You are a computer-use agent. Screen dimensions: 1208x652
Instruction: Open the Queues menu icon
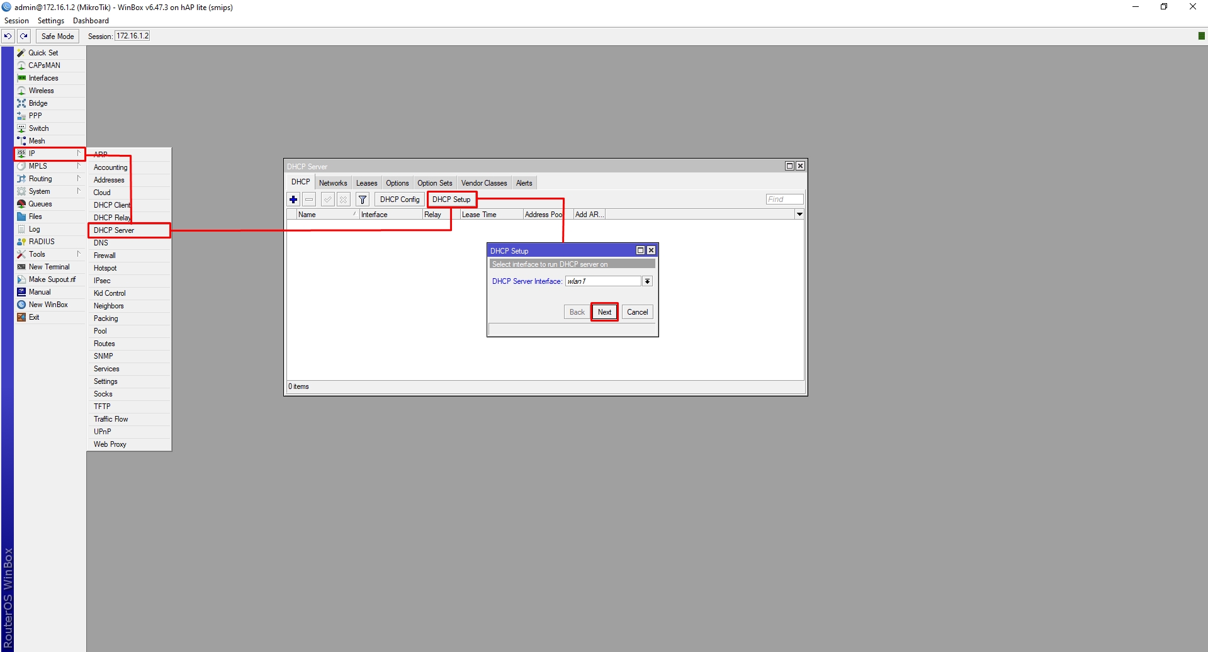(x=21, y=204)
